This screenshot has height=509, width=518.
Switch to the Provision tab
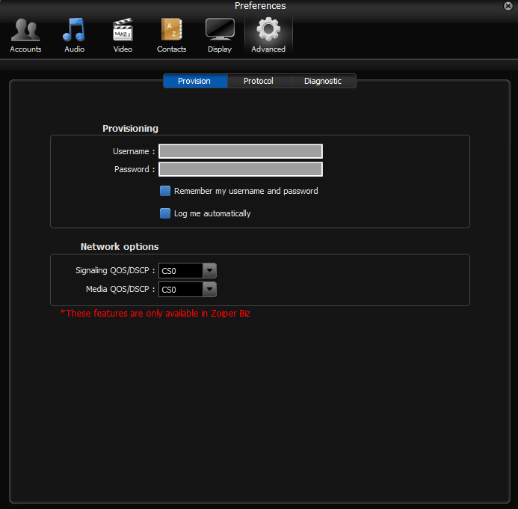click(195, 81)
